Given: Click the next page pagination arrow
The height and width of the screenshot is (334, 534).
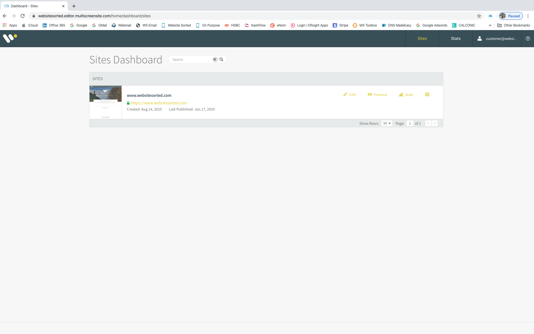Looking at the screenshot, I should 435,123.
